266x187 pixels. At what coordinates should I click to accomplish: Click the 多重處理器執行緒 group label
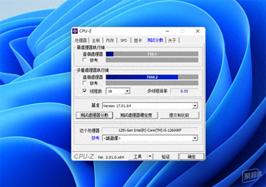pos(93,70)
